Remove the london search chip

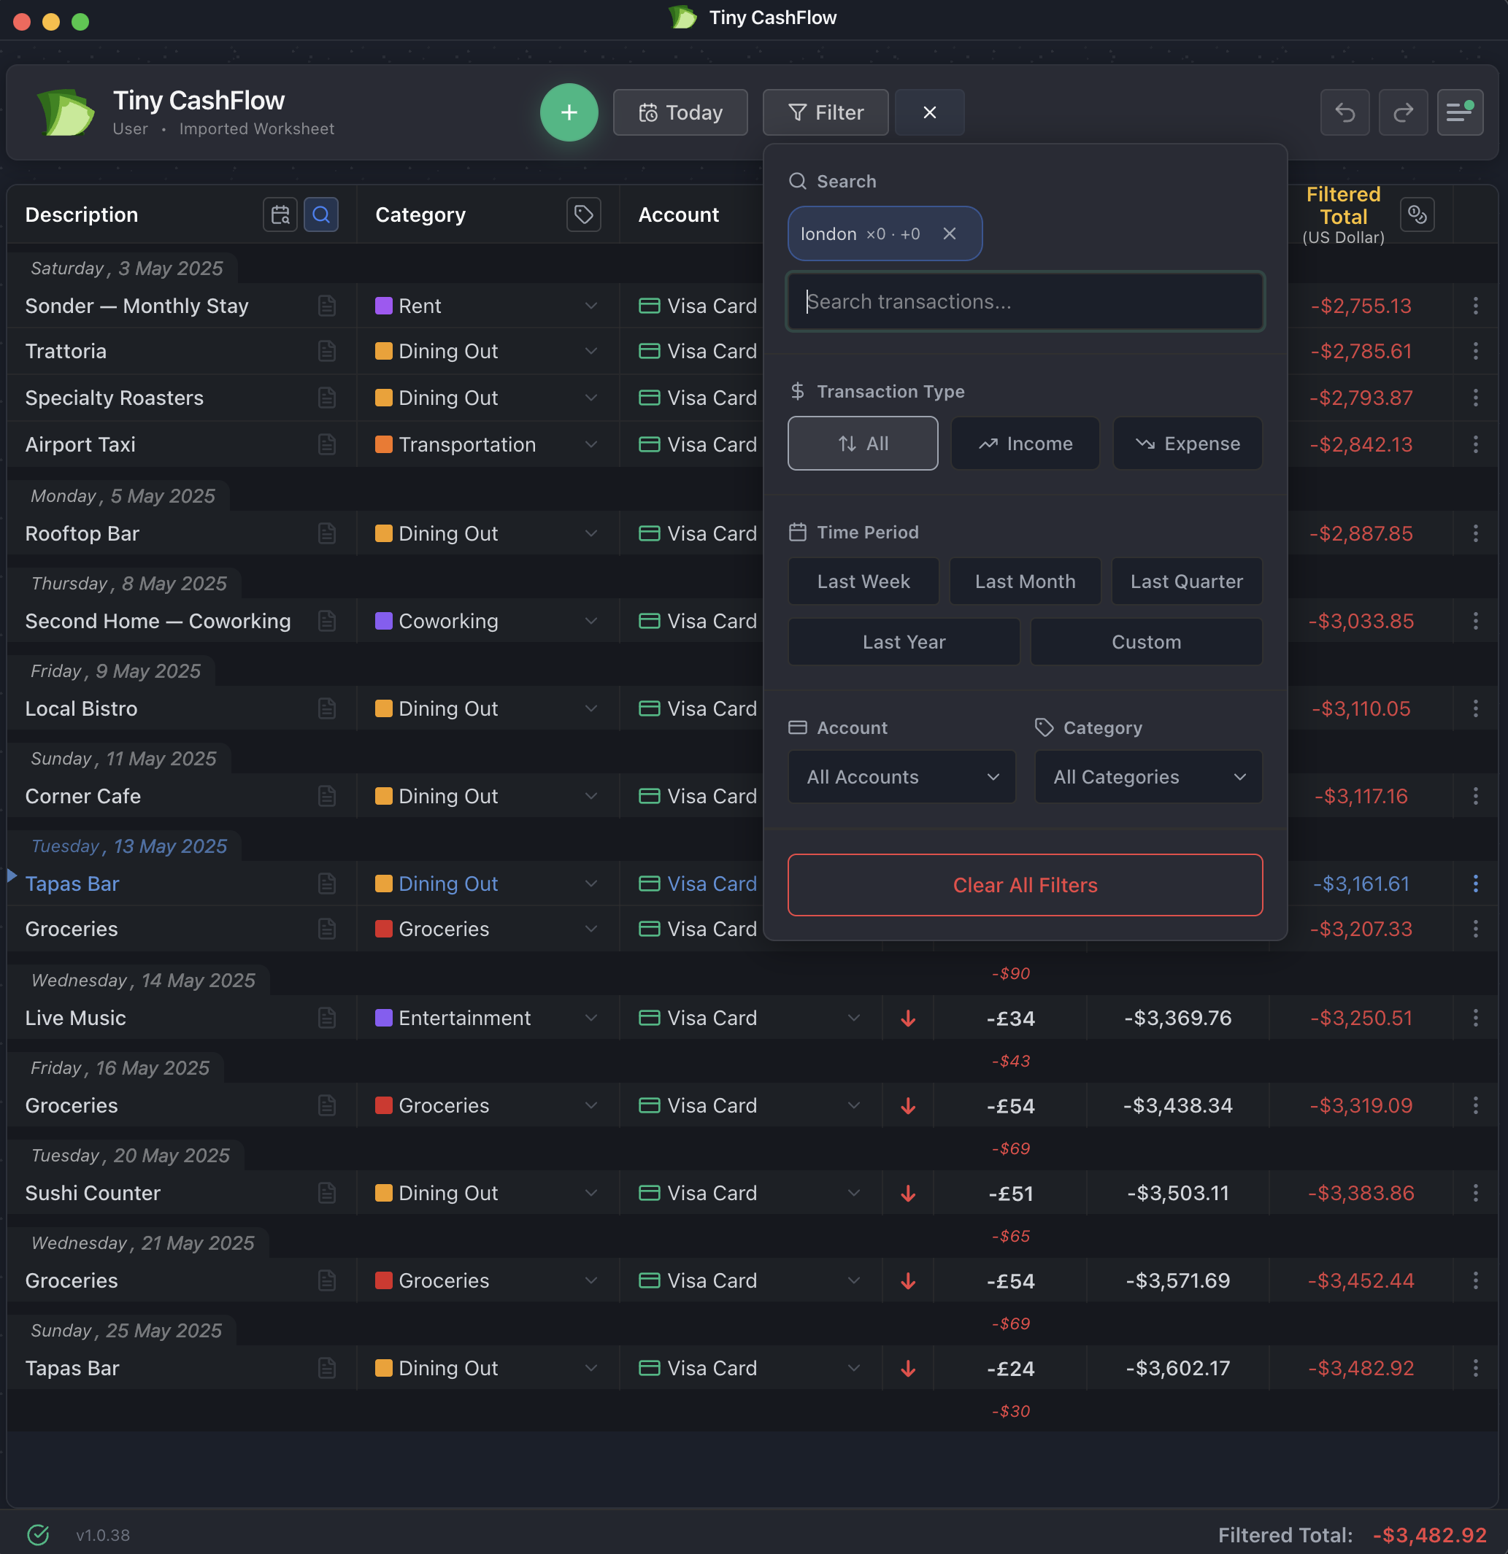click(x=949, y=234)
